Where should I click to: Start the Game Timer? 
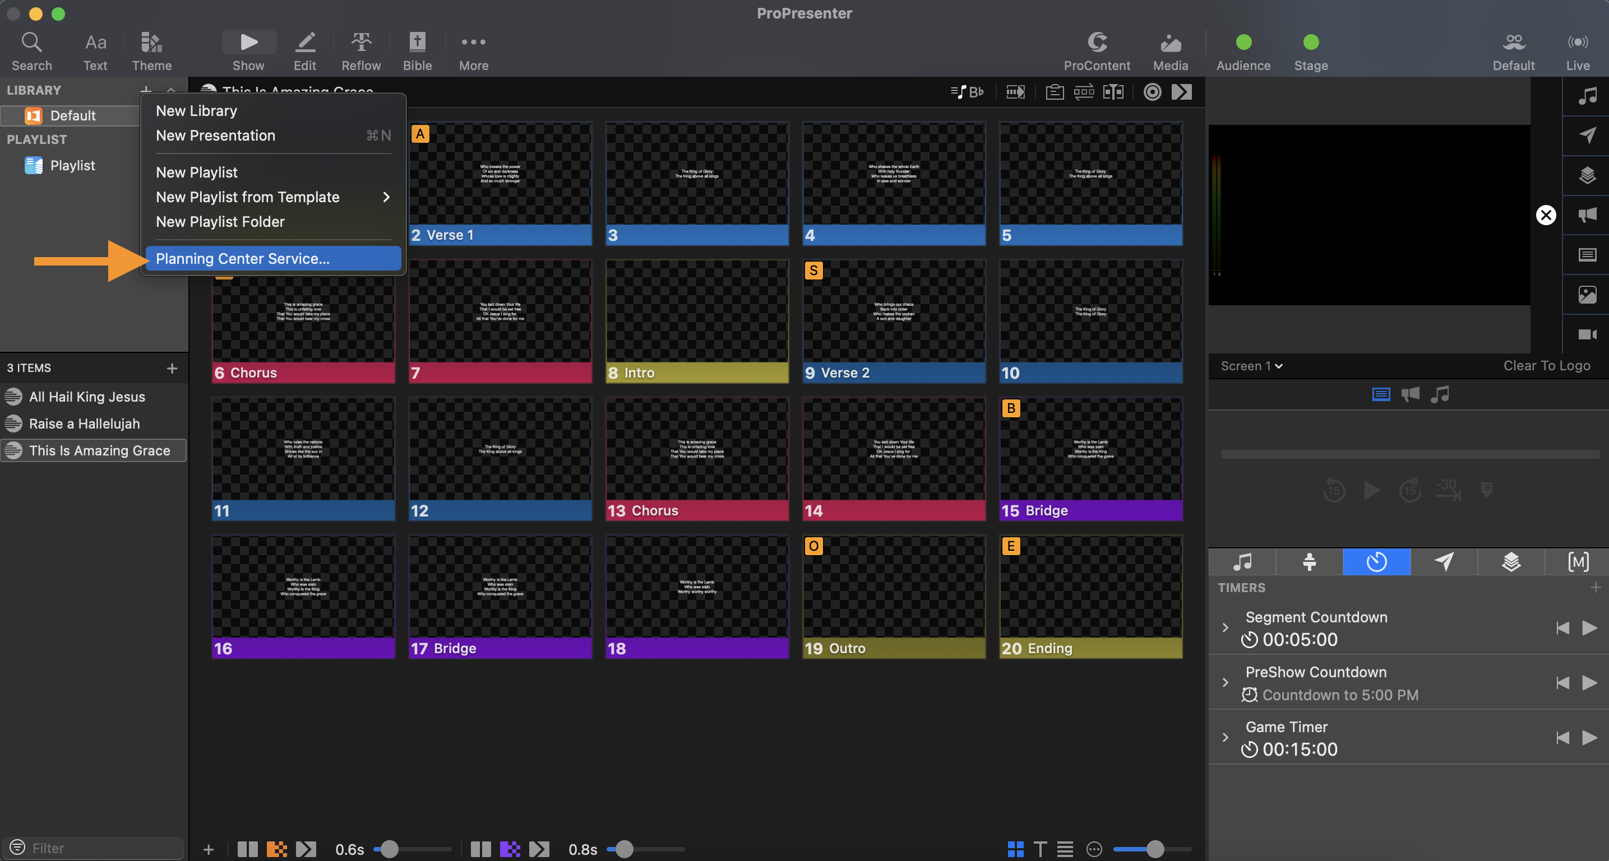click(x=1589, y=737)
